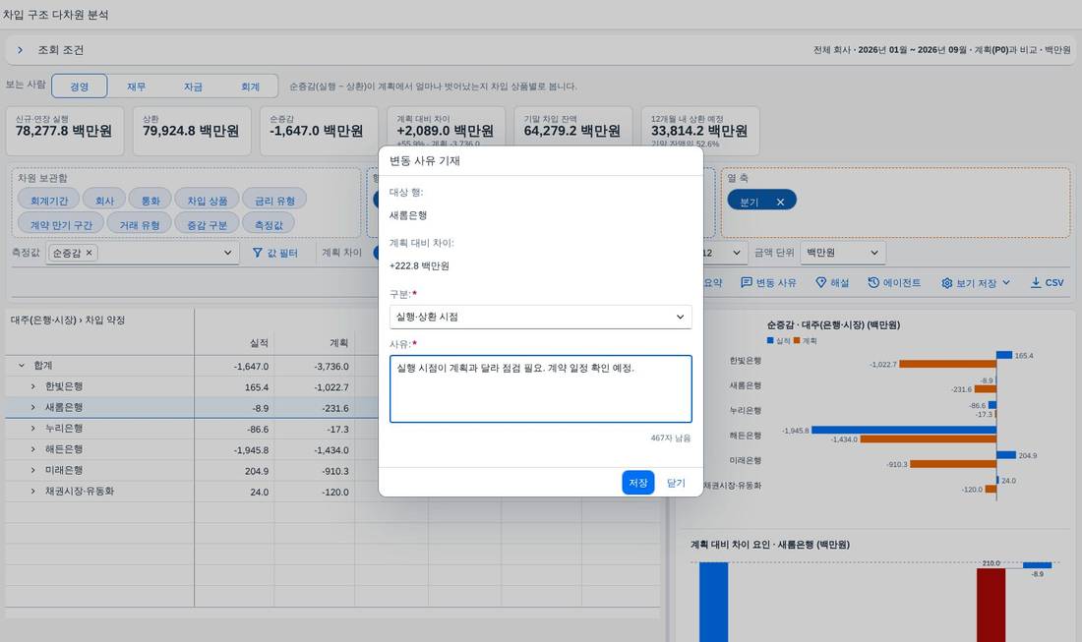The image size is (1082, 642).
Task: Click the 해든은행 blue actual bar
Action: tap(904, 430)
